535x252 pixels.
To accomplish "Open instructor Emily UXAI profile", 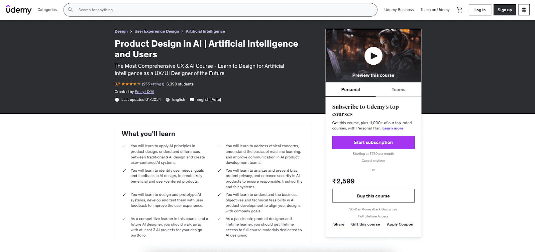I will pyautogui.click(x=144, y=92).
